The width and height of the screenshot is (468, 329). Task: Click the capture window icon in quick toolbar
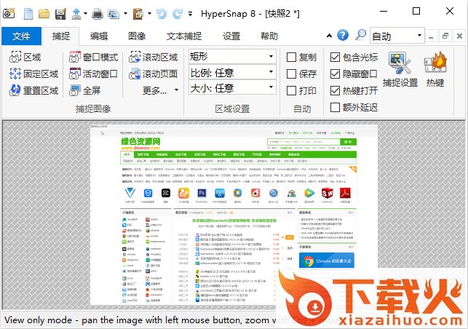[x=114, y=14]
